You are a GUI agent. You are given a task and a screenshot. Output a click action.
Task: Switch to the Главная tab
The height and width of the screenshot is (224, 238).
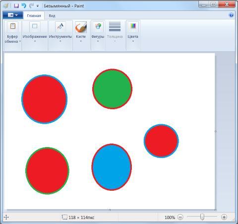pos(34,16)
